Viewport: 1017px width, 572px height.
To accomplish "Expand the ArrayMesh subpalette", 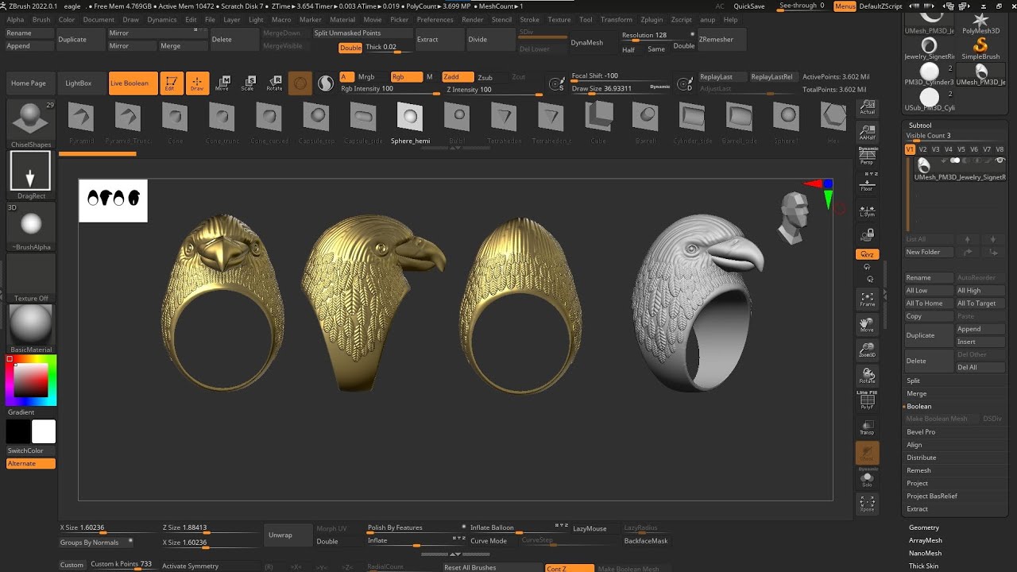I will click(926, 540).
